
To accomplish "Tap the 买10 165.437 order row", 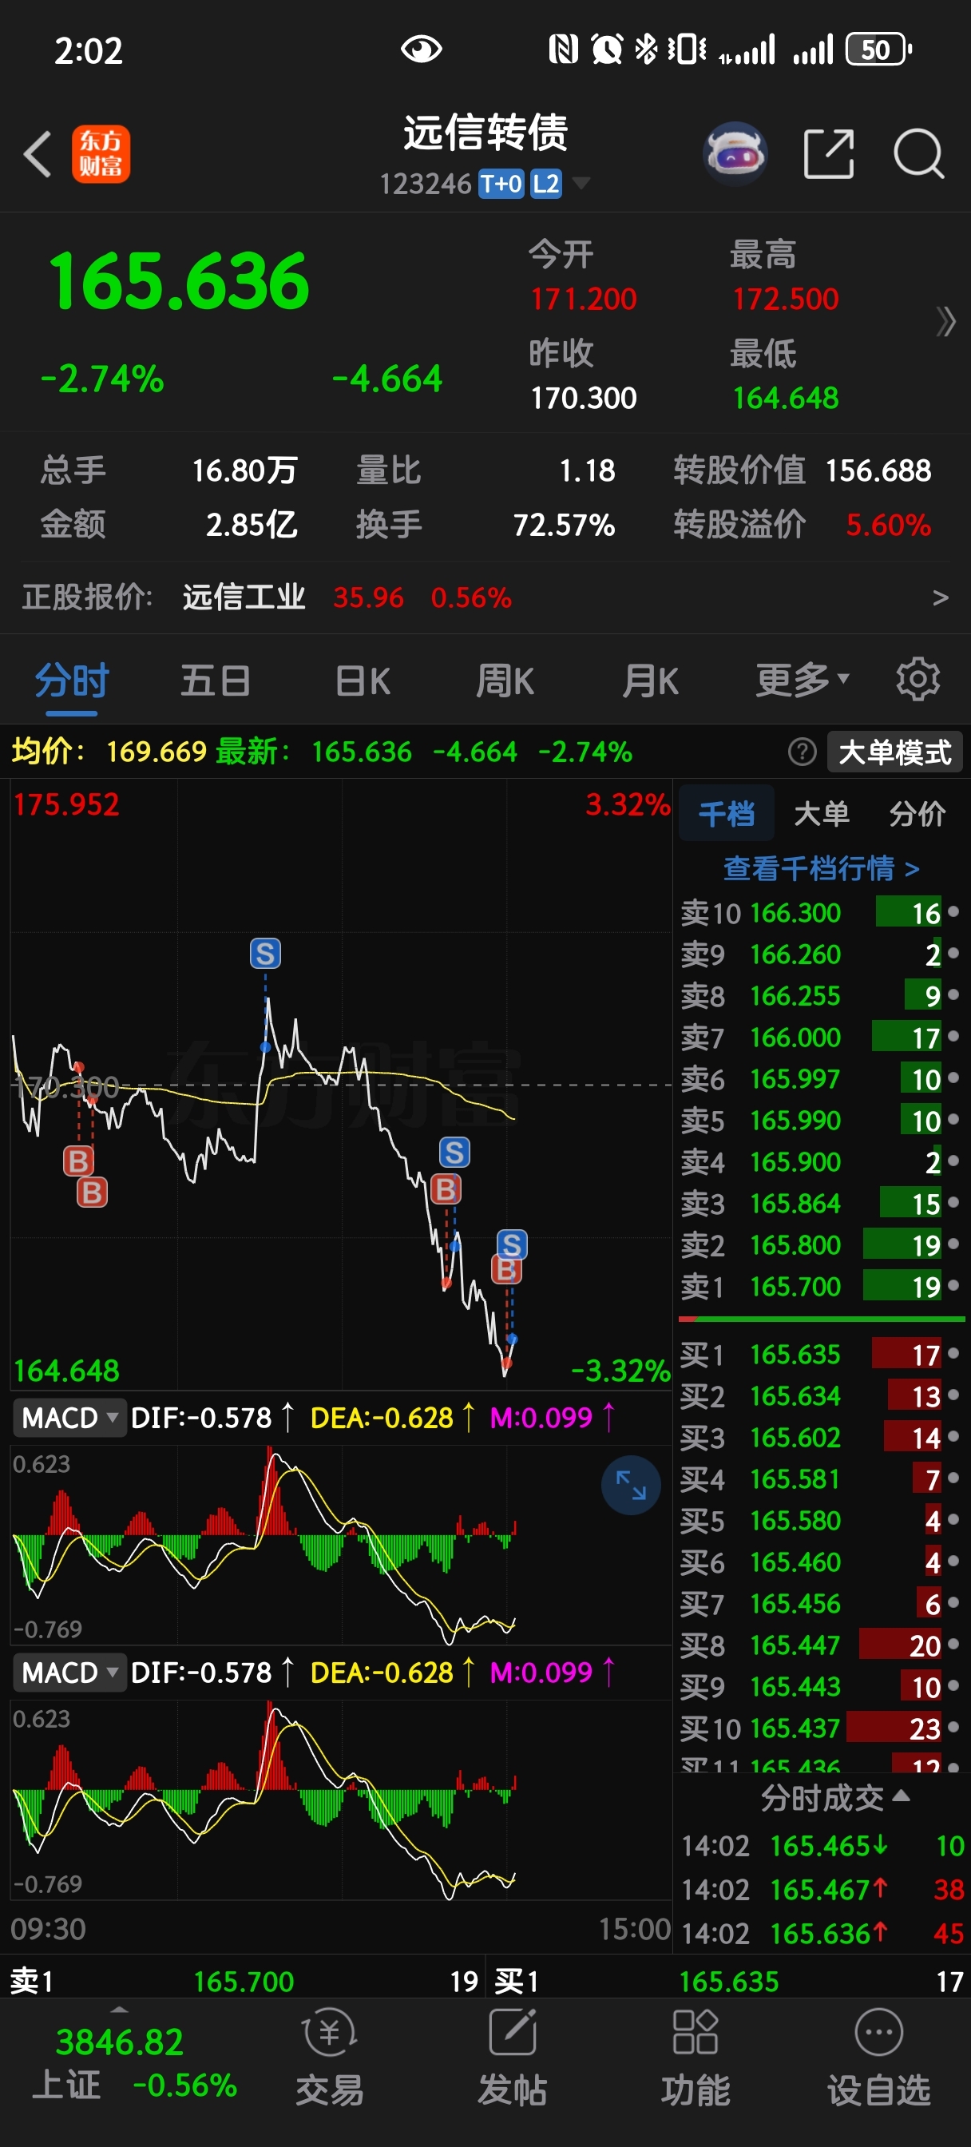I will point(821,1728).
